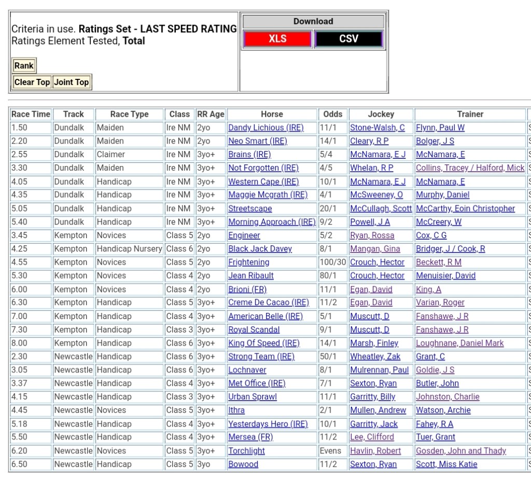
Task: Download the ratings as XLS
Action: tap(277, 39)
